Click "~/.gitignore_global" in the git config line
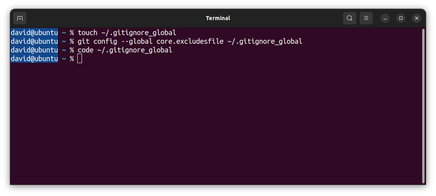This screenshot has width=436, height=196. (265, 41)
